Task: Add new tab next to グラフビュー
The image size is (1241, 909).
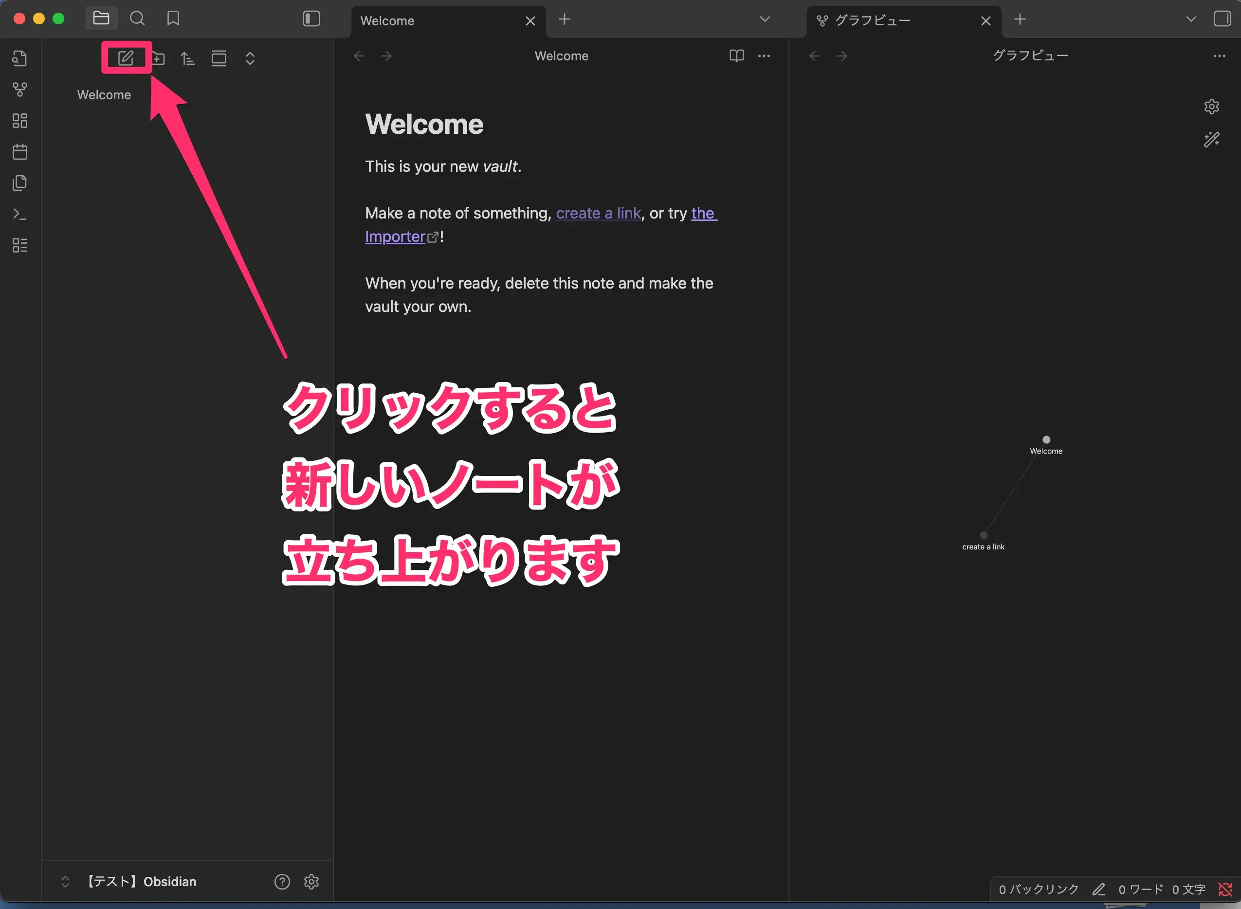Action: coord(1020,19)
